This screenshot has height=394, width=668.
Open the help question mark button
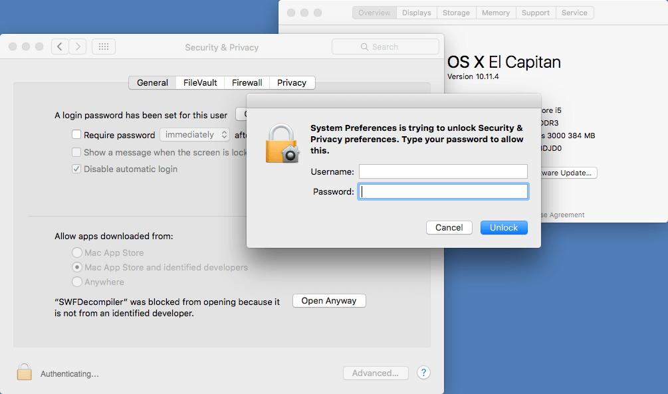pyautogui.click(x=423, y=373)
